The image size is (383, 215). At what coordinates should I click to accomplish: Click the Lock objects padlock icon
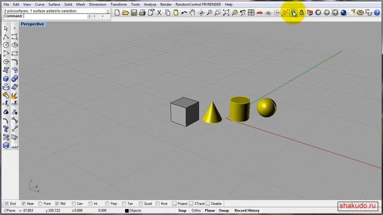click(302, 13)
